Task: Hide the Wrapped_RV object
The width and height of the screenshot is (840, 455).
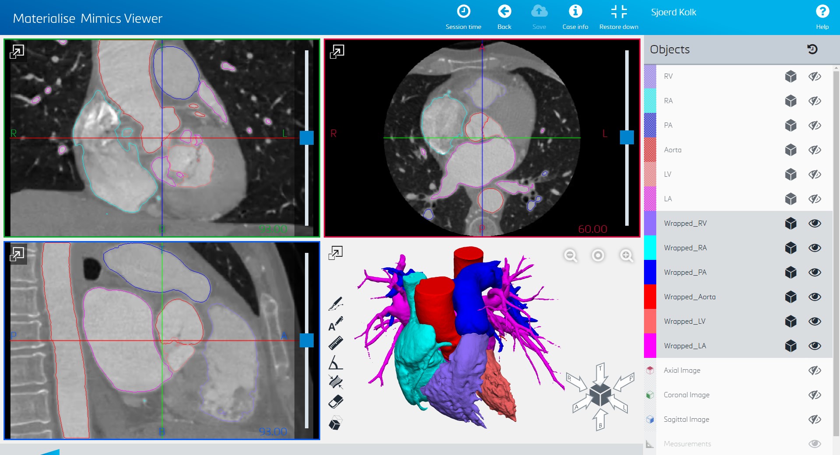Action: (815, 224)
